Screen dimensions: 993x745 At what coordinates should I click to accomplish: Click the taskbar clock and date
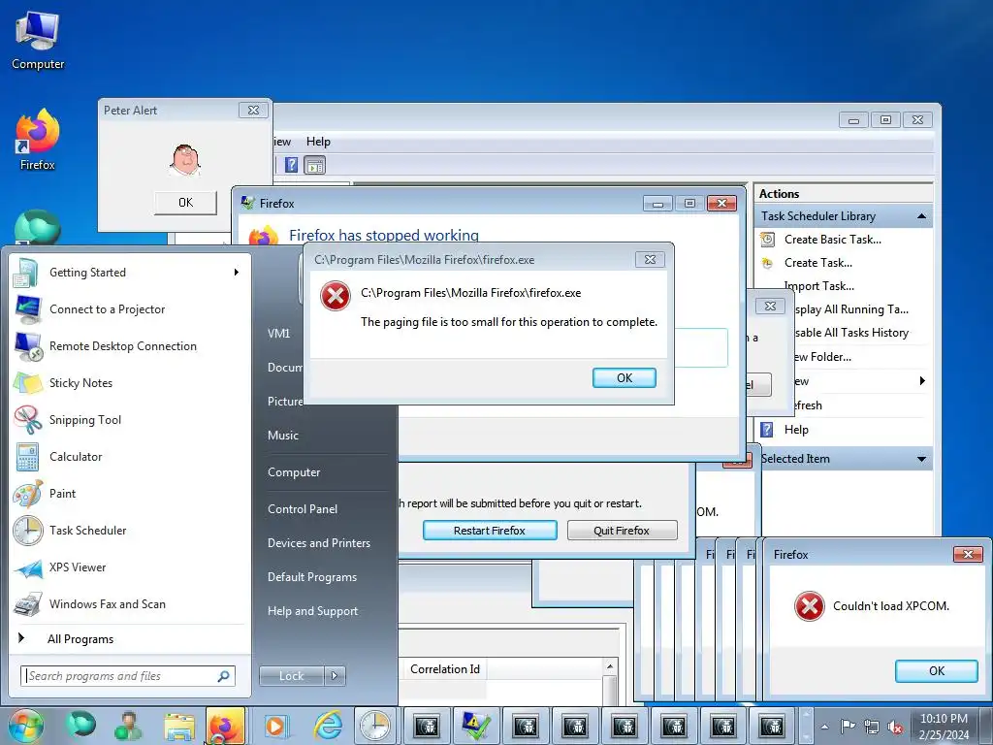point(944,727)
